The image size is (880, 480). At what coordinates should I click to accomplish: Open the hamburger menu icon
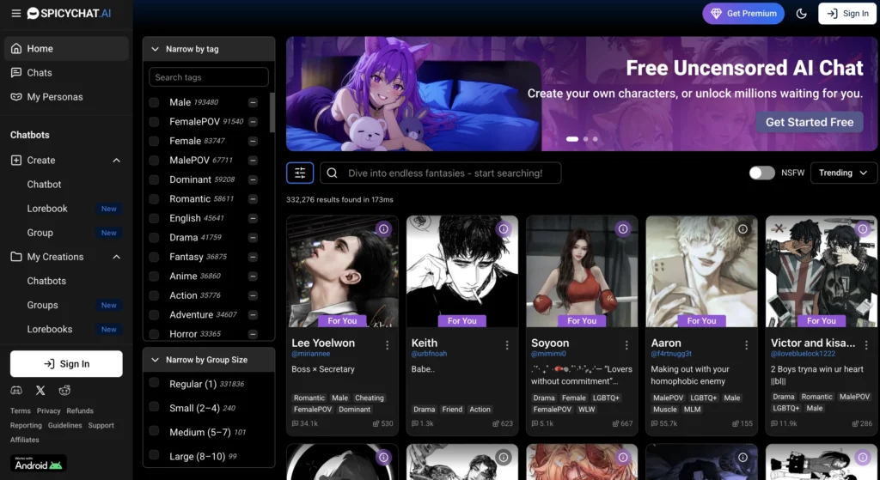(16, 13)
